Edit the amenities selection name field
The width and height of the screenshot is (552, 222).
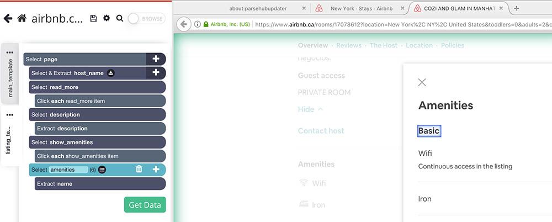(x=68, y=170)
